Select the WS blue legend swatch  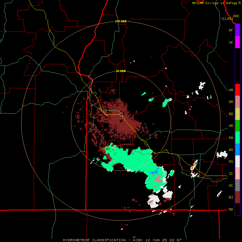(x=237, y=150)
